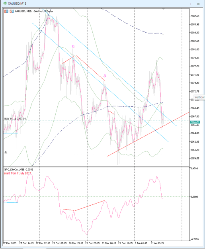
Task: Click the 2087.60 price on the scale
Action: (195, 16)
